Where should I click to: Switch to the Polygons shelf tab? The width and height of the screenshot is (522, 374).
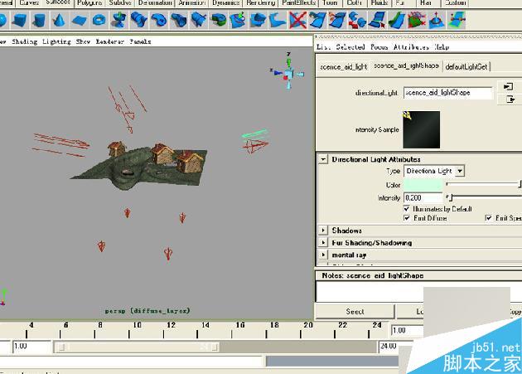click(x=89, y=3)
